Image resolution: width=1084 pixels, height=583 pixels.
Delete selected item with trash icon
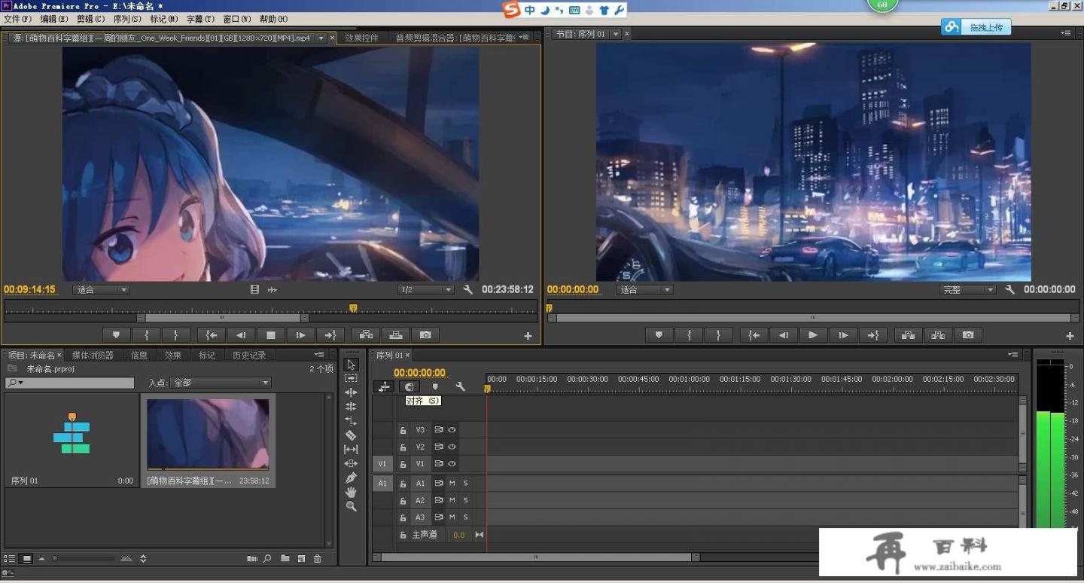(318, 558)
